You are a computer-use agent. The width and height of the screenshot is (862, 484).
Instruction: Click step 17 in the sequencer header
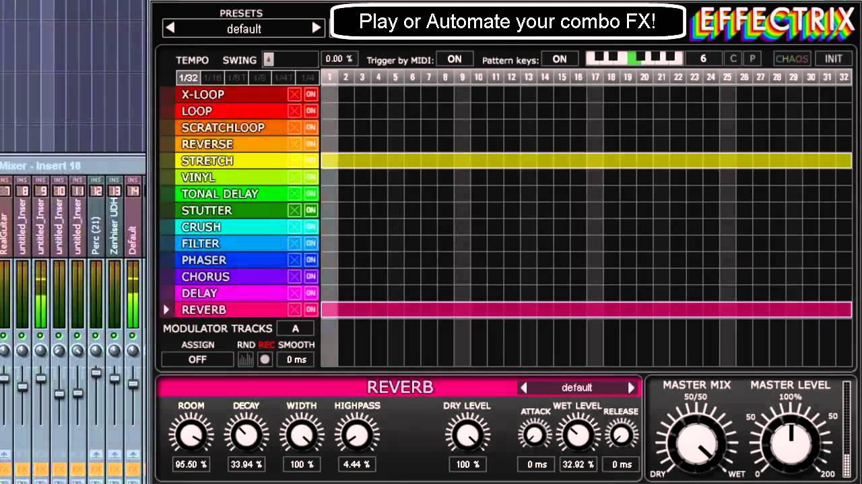[x=595, y=77]
